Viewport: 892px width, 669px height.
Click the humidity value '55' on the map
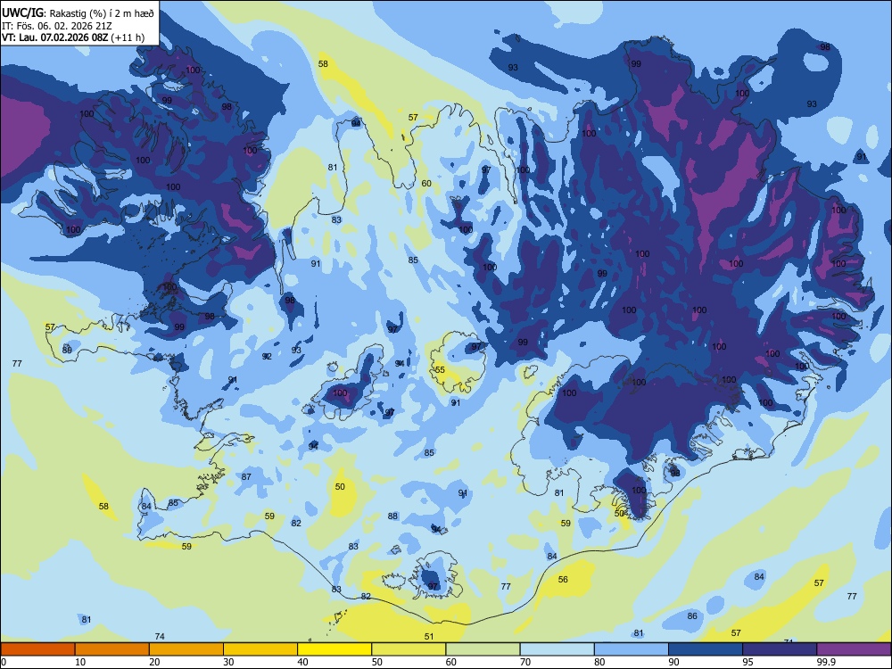tap(440, 370)
